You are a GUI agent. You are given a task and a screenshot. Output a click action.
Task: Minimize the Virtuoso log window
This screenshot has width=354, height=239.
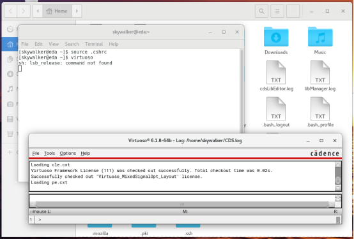tap(308, 141)
